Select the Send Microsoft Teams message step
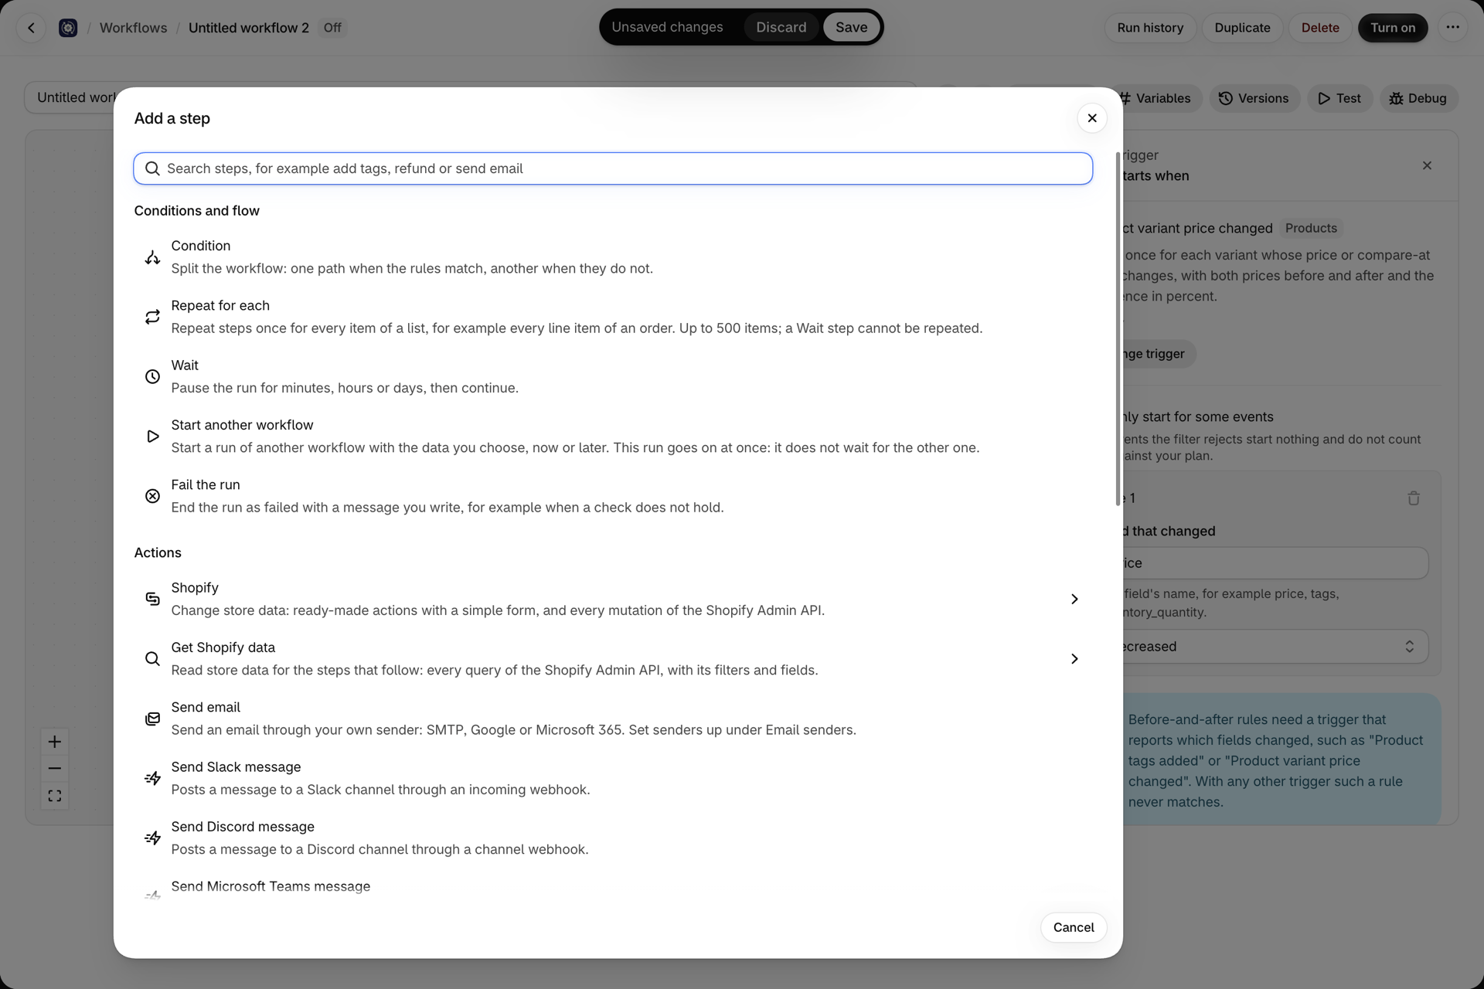 click(613, 889)
